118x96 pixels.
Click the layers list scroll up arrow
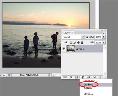pyautogui.click(x=105, y=47)
